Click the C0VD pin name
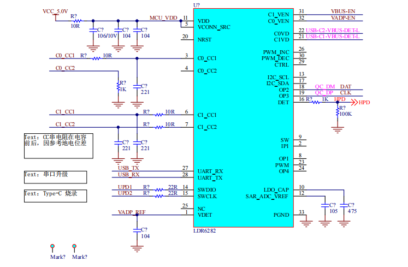The height and width of the screenshot is (267, 408). tap(281, 33)
